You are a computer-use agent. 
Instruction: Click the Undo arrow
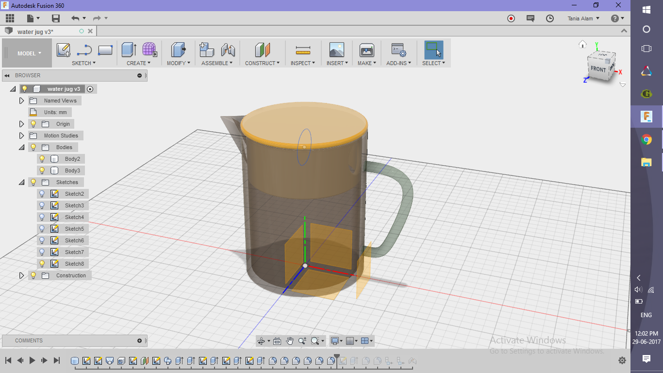(x=75, y=18)
